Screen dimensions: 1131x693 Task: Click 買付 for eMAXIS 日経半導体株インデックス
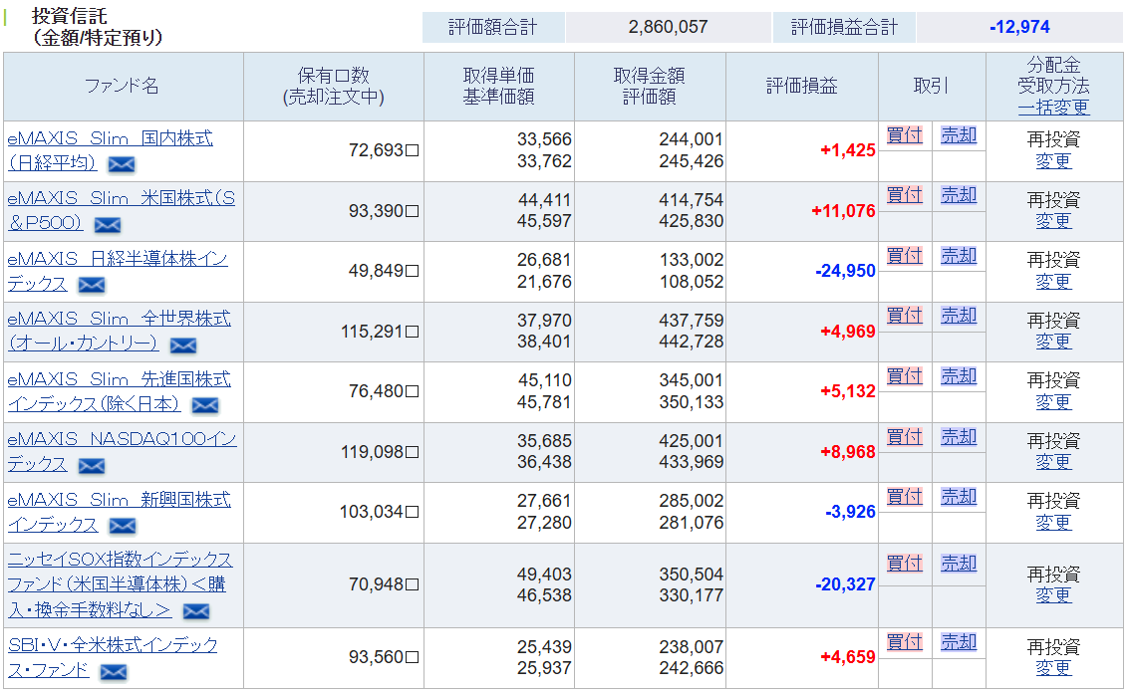coord(905,256)
